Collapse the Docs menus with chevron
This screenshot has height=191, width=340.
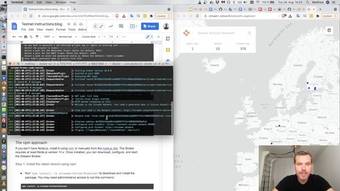point(158,37)
